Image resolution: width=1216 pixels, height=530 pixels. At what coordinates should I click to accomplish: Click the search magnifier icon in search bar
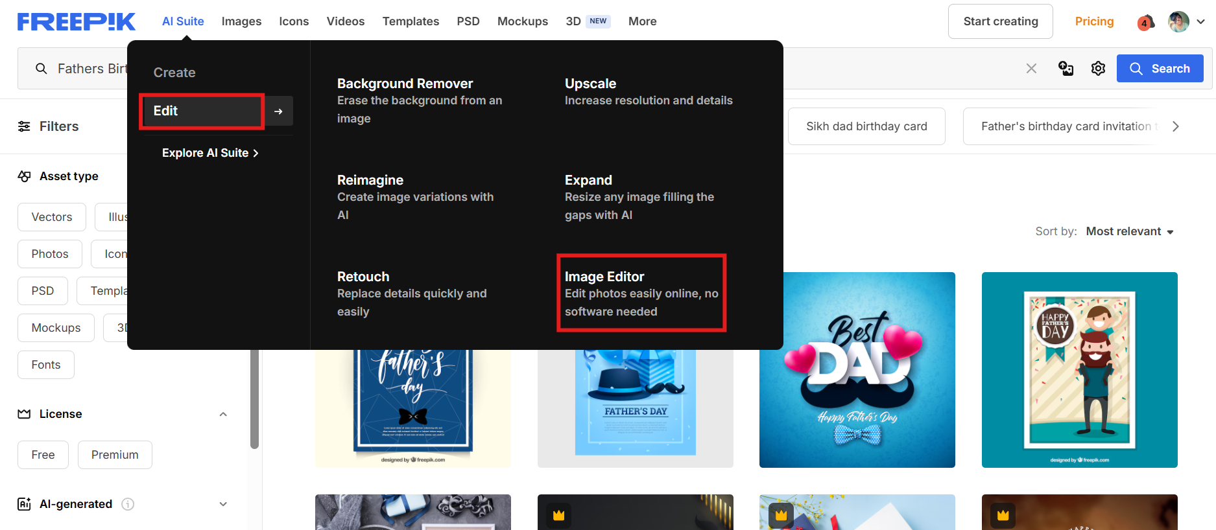pyautogui.click(x=41, y=69)
